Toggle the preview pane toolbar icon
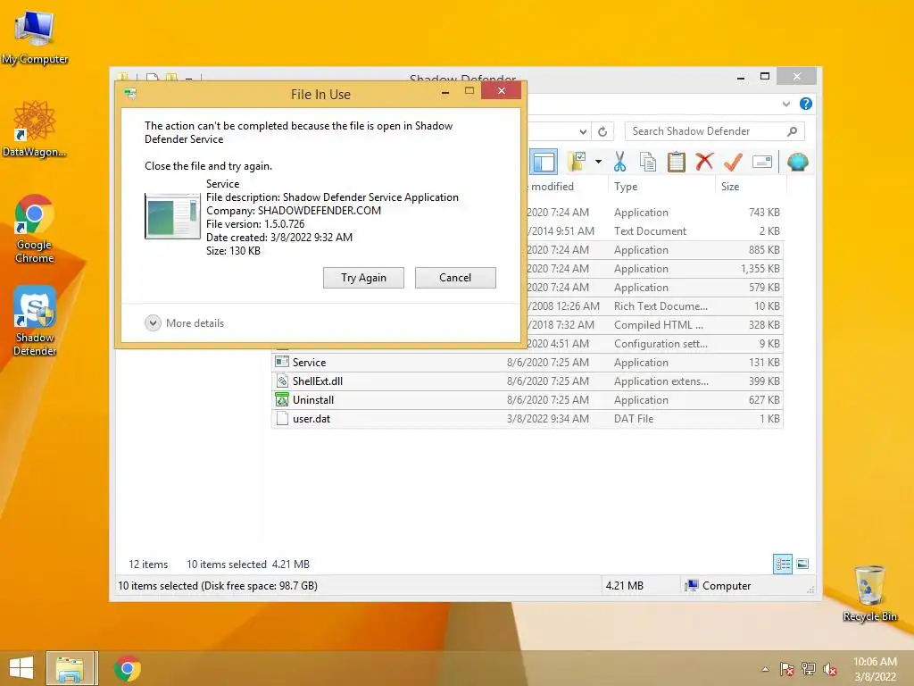This screenshot has height=686, width=914. [x=544, y=163]
